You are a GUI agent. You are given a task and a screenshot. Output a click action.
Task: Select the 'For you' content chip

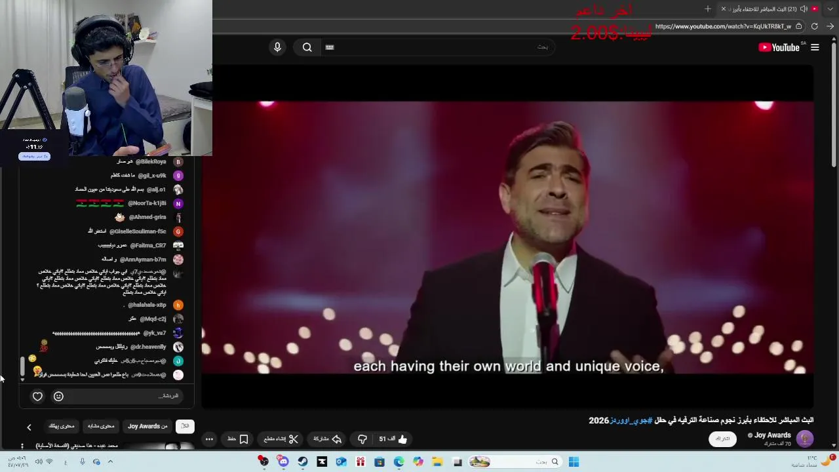click(x=62, y=426)
